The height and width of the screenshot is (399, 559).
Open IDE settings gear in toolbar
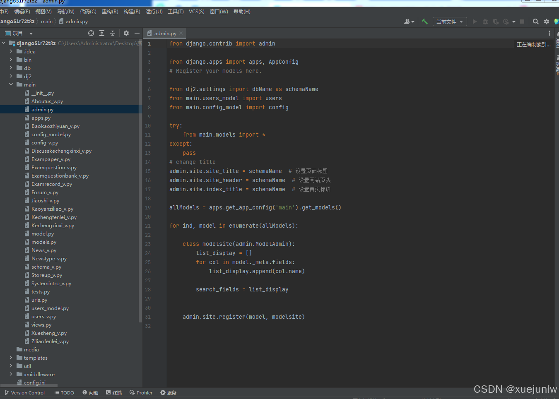[x=547, y=22]
